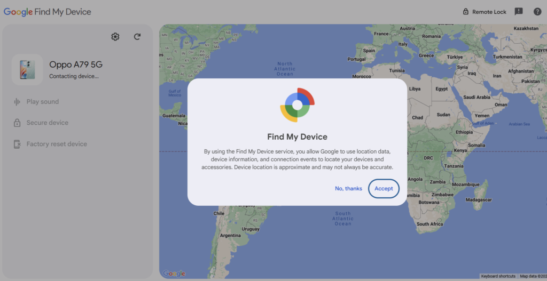Refresh device list with the reload icon
Viewport: 547px width, 281px height.
(137, 37)
